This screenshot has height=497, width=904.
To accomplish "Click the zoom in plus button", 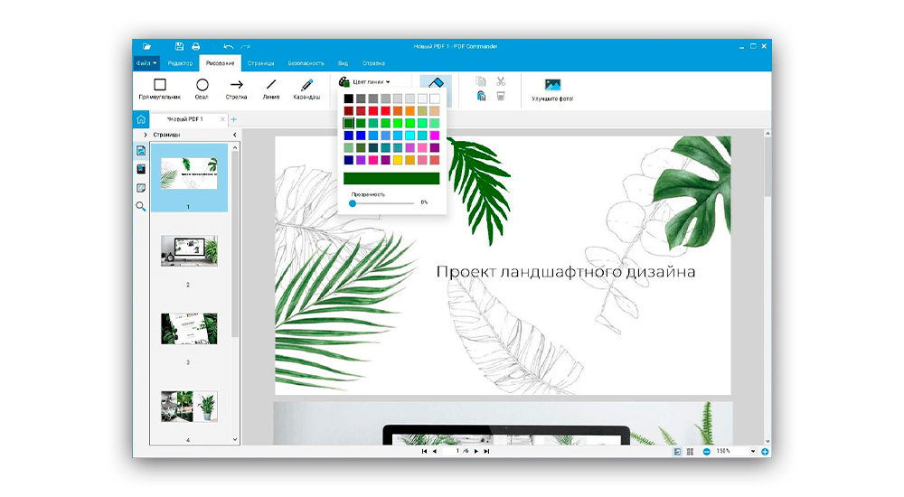I will click(x=765, y=451).
